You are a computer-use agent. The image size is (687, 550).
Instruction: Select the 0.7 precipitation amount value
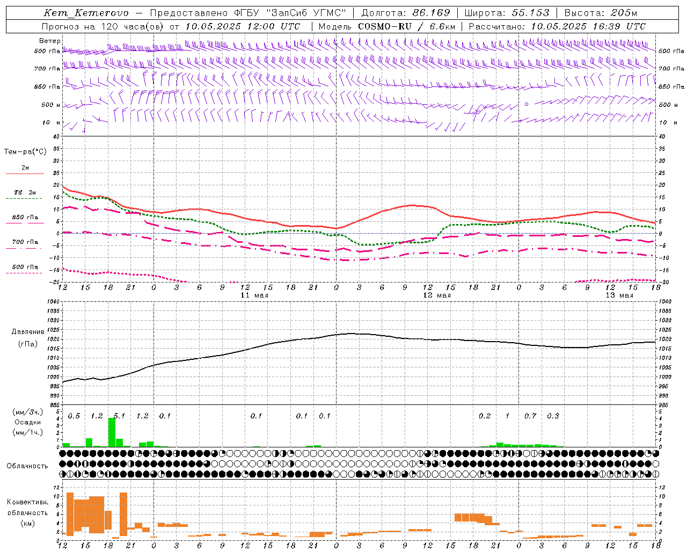530,416
